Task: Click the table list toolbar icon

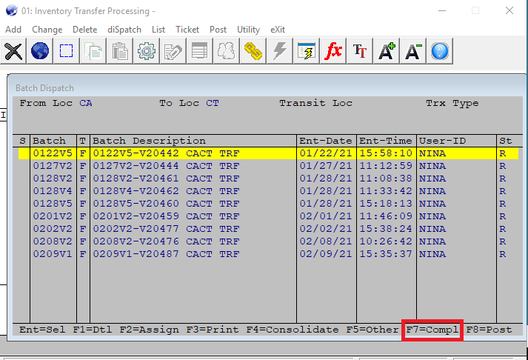Action: (199, 51)
